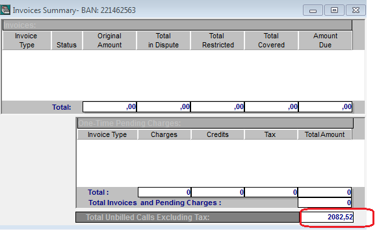Image resolution: width=377 pixels, height=235 pixels.
Task: Select the Amount Due total field
Action: point(325,107)
